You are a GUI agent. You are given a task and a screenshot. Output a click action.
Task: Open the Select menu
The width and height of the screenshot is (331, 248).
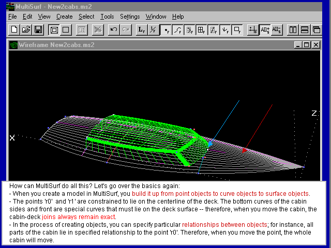[86, 17]
